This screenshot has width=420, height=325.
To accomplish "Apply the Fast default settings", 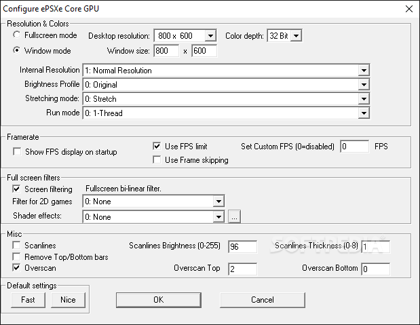I will [x=28, y=300].
